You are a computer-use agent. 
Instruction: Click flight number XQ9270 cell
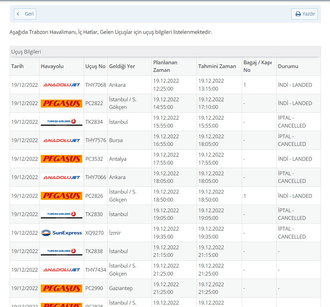94,233
